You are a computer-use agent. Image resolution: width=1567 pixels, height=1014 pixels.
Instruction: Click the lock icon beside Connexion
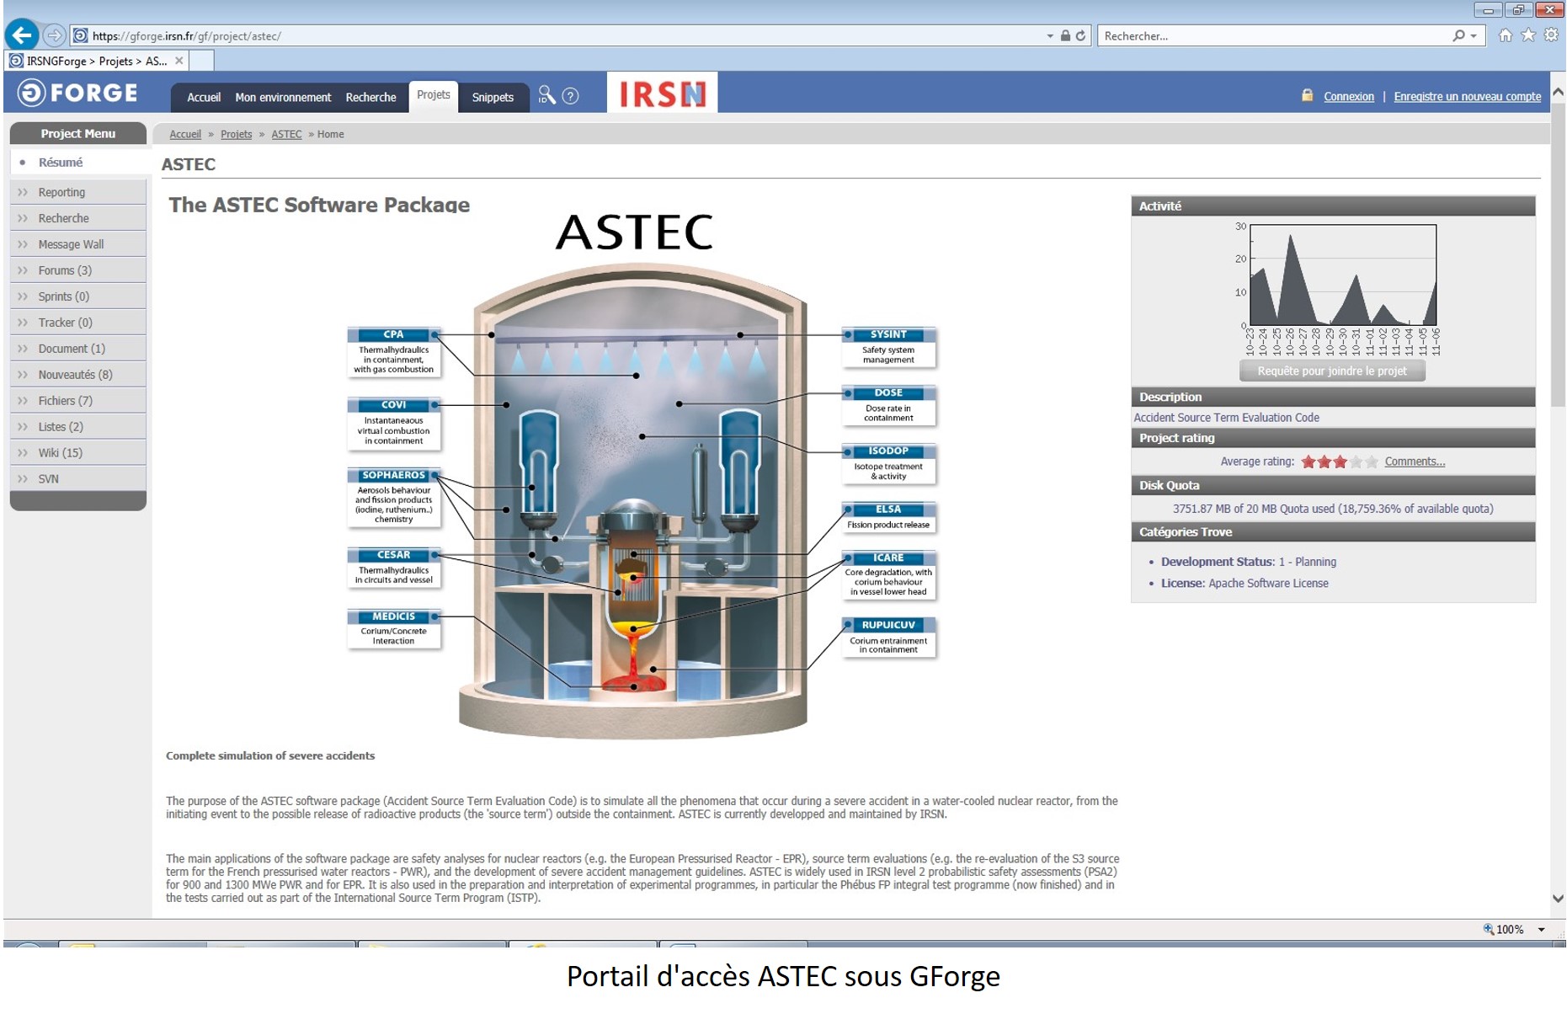(x=1307, y=95)
